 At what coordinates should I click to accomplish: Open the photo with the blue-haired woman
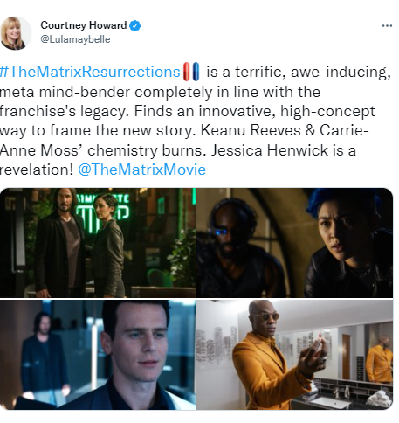coord(295,243)
